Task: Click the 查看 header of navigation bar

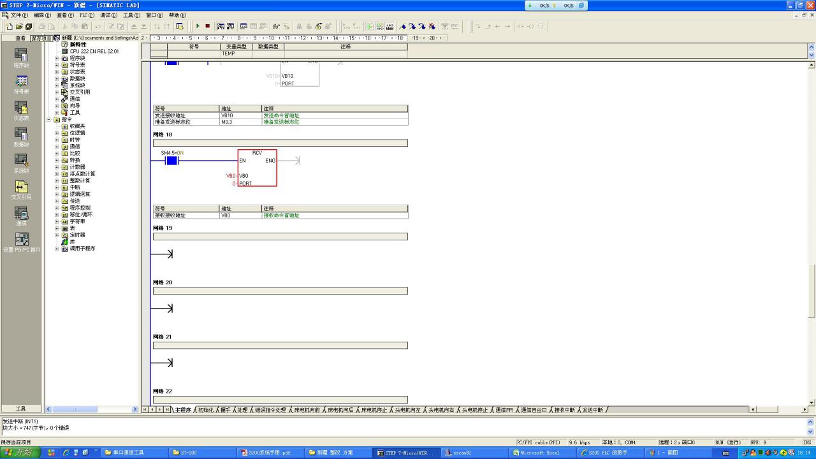Action: (x=21, y=38)
